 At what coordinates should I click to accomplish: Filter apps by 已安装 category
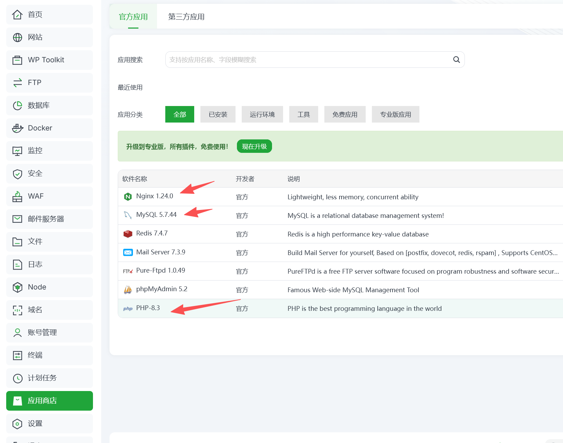tap(218, 114)
